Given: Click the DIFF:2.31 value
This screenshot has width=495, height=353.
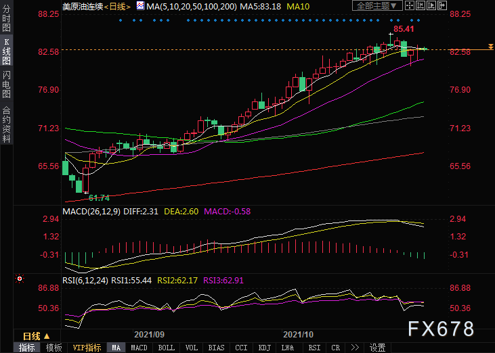Looking at the screenshot, I should 141,211.
